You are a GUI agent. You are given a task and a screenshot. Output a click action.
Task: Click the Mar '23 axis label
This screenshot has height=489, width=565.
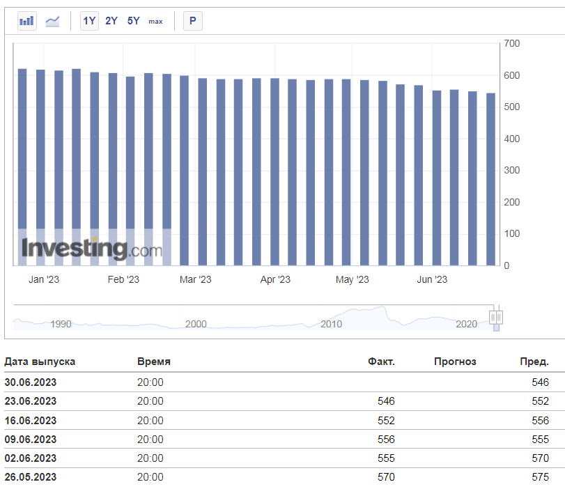pos(196,279)
